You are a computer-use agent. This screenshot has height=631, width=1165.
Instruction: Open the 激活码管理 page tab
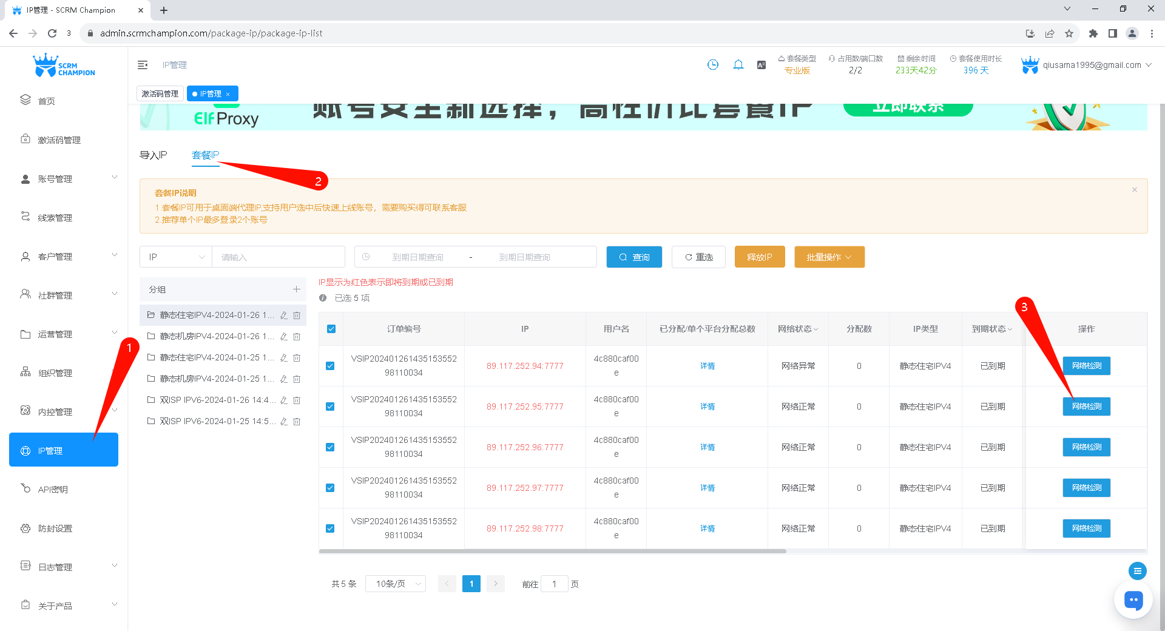pyautogui.click(x=160, y=94)
